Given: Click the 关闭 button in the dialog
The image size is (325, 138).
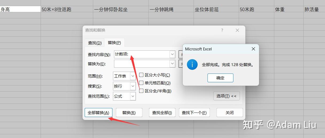Looking at the screenshot, I should [x=230, y=113].
